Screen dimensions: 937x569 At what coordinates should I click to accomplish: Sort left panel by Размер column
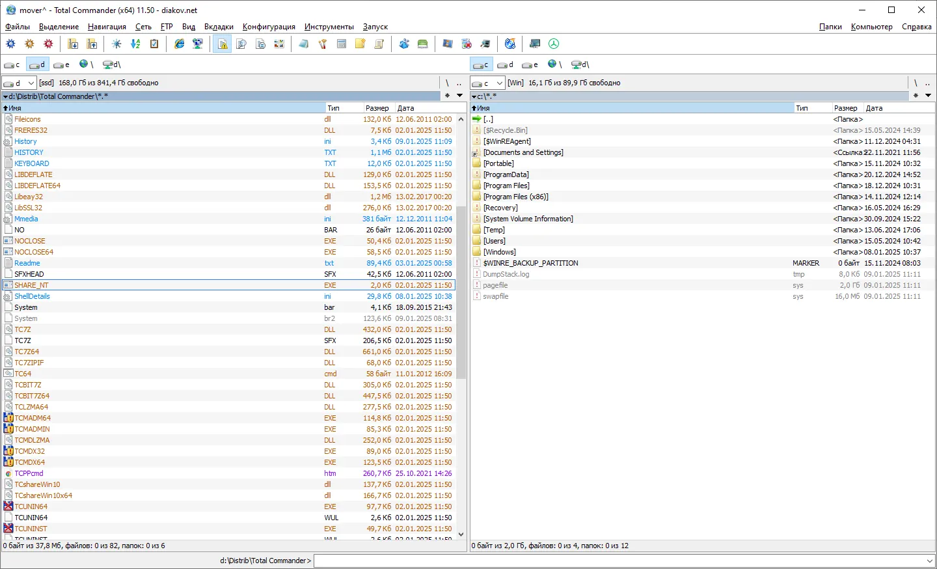pyautogui.click(x=379, y=108)
